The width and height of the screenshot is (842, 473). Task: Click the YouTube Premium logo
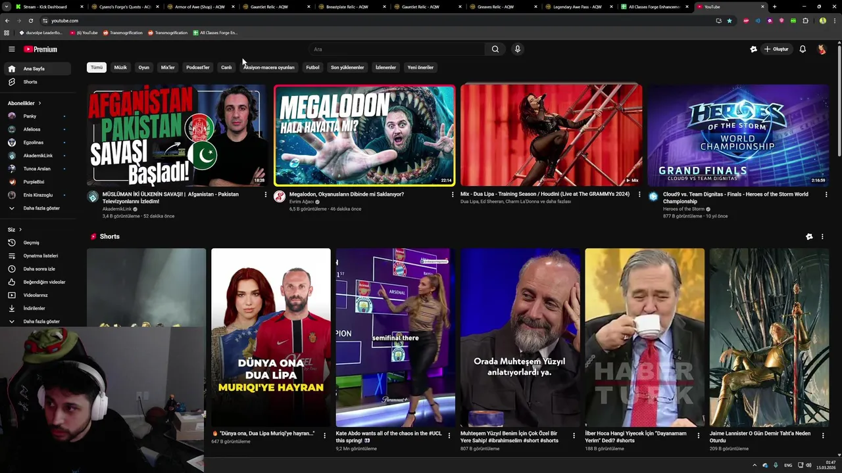tap(41, 49)
